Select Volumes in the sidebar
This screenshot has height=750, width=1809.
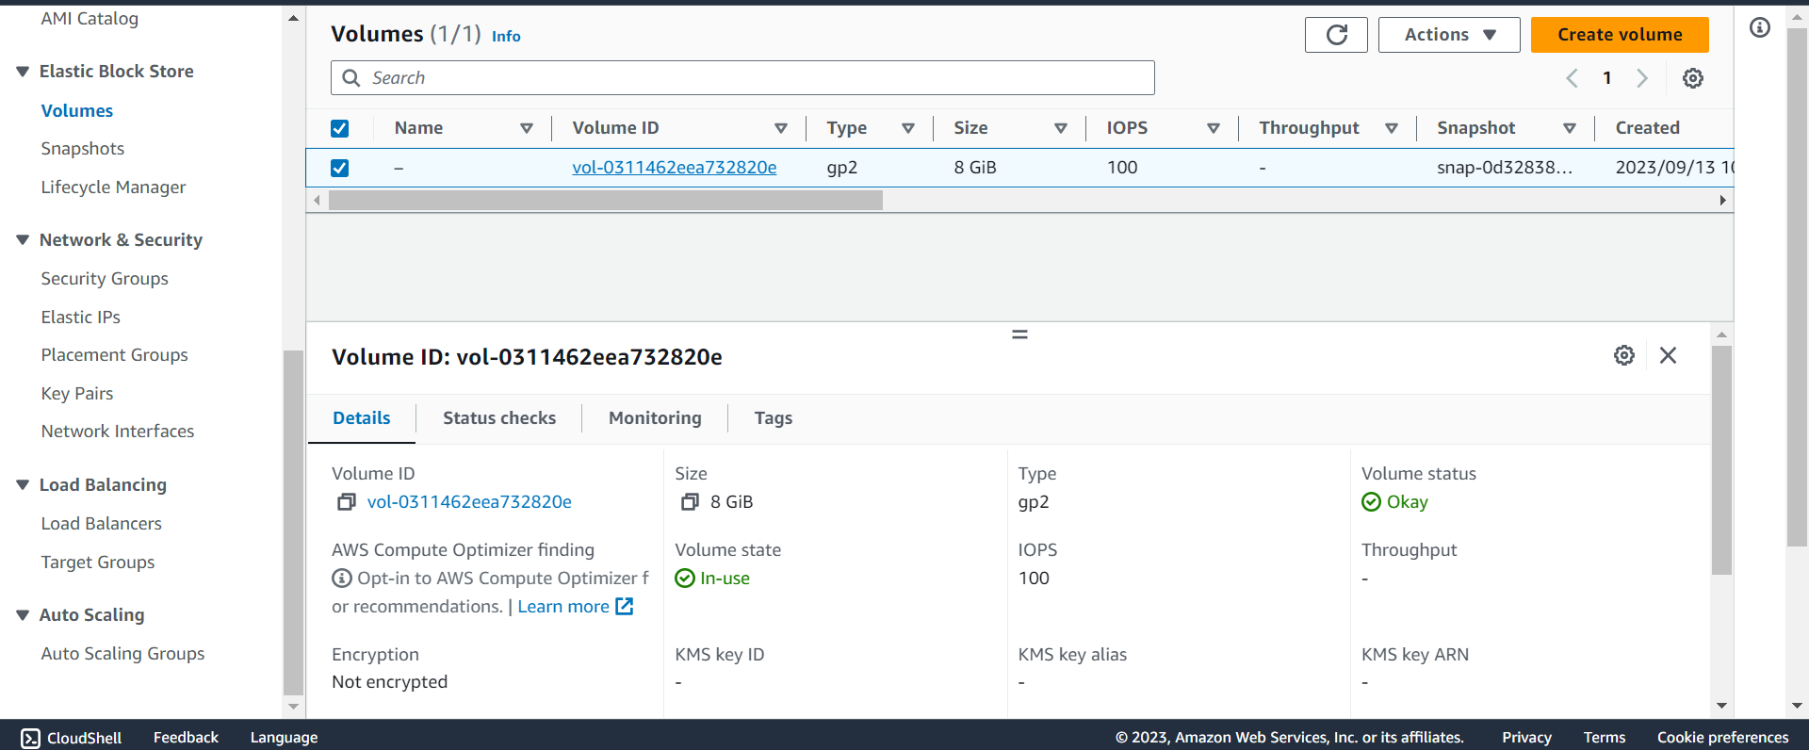click(77, 111)
